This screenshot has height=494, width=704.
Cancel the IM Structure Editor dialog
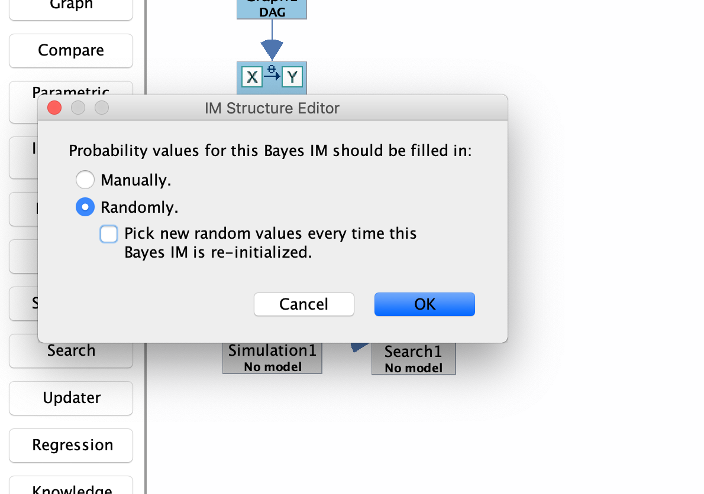point(303,304)
